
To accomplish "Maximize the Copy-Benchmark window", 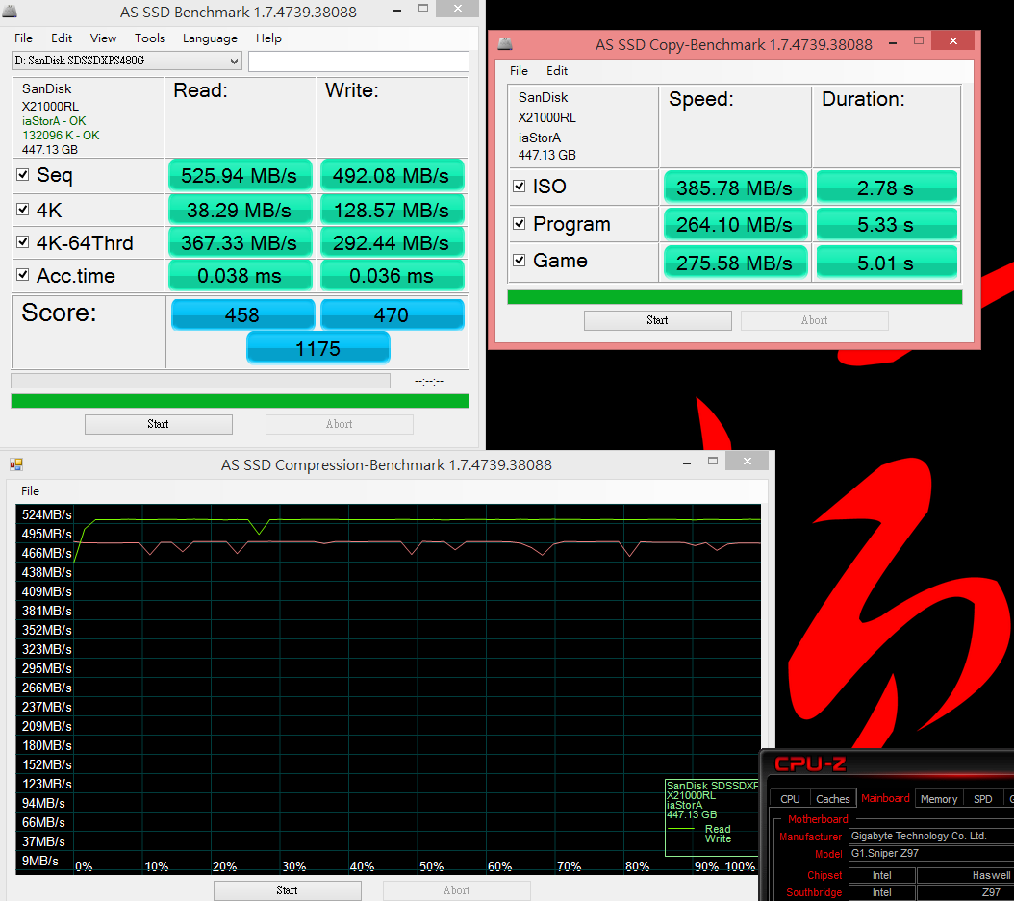I will [x=919, y=40].
